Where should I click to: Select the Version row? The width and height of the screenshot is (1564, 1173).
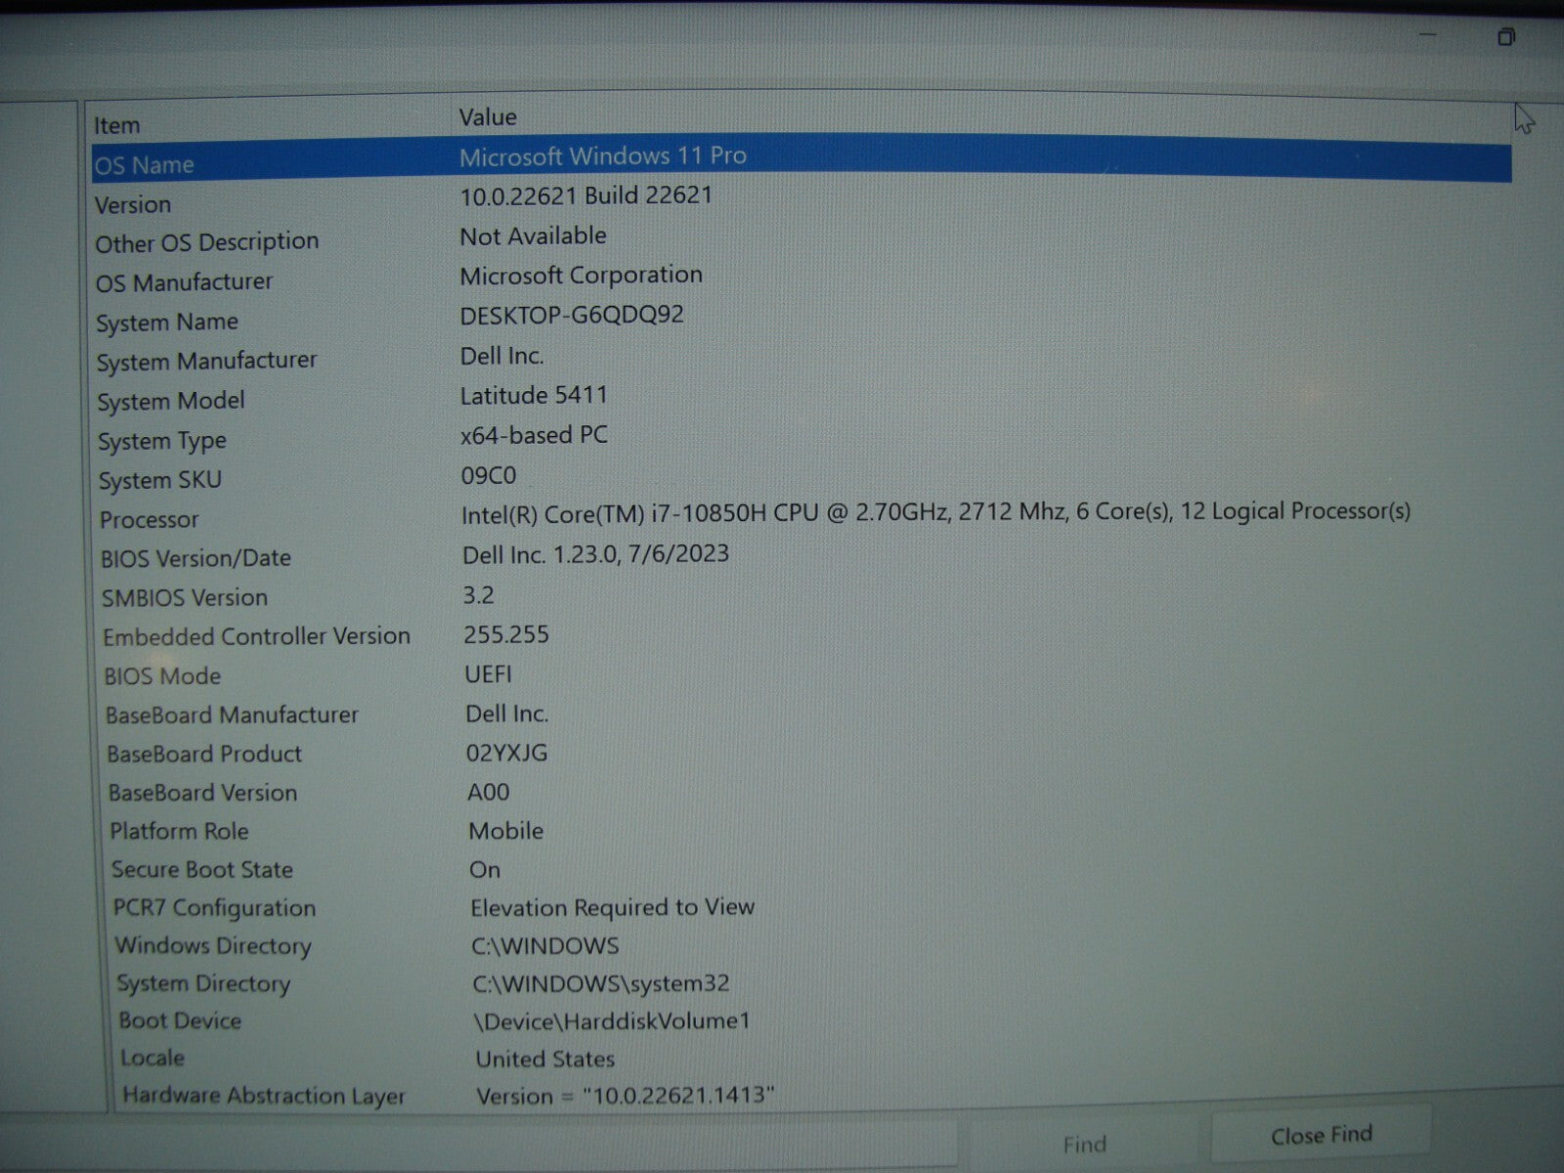pyautogui.click(x=133, y=204)
